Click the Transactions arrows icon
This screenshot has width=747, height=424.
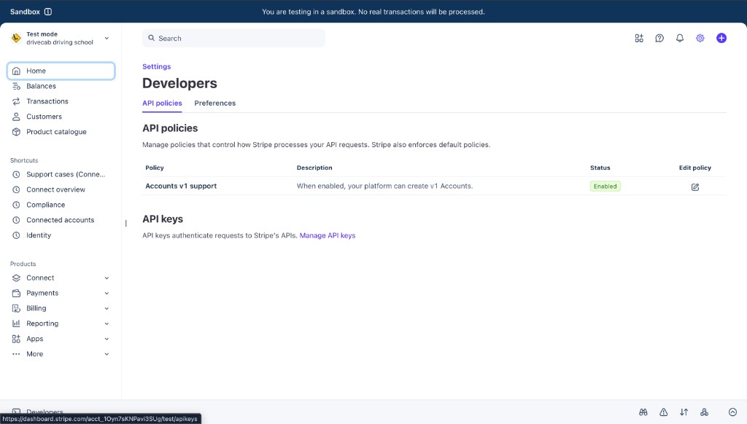click(16, 101)
